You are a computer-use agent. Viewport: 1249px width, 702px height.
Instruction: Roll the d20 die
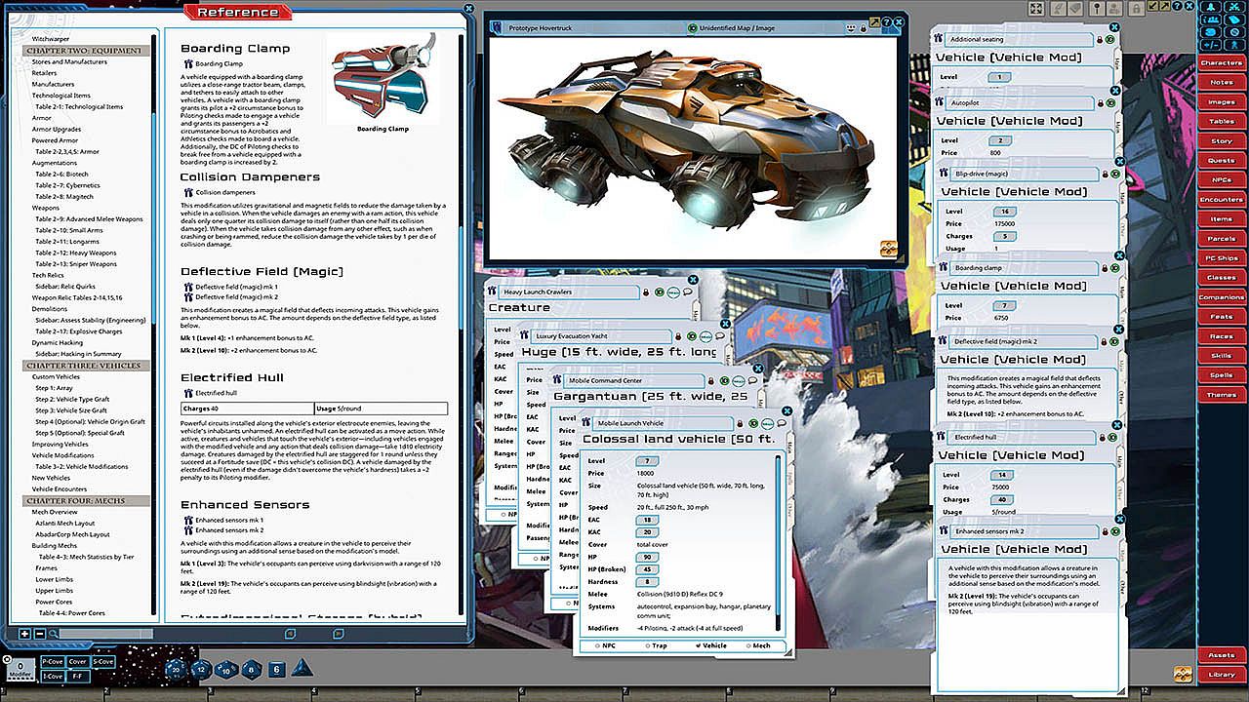(x=176, y=669)
